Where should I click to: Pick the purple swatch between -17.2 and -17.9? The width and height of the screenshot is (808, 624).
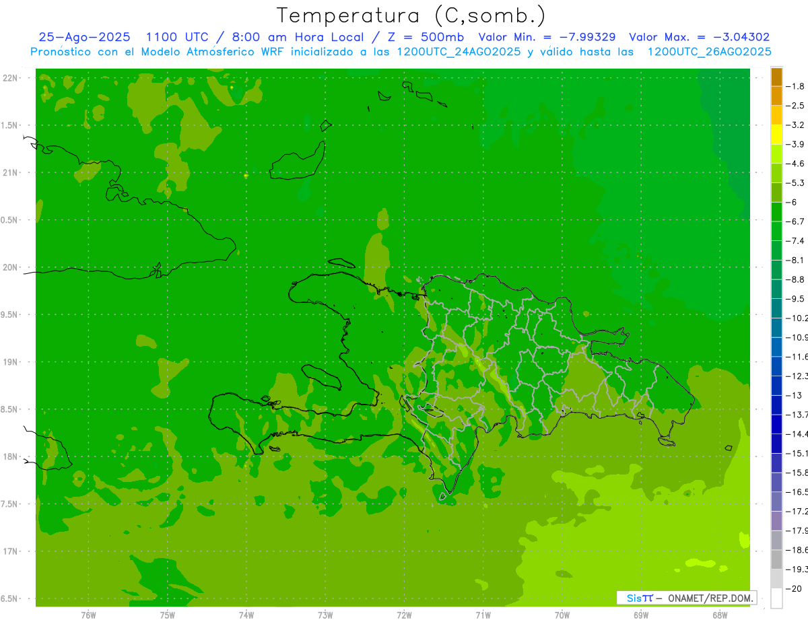tap(776, 521)
